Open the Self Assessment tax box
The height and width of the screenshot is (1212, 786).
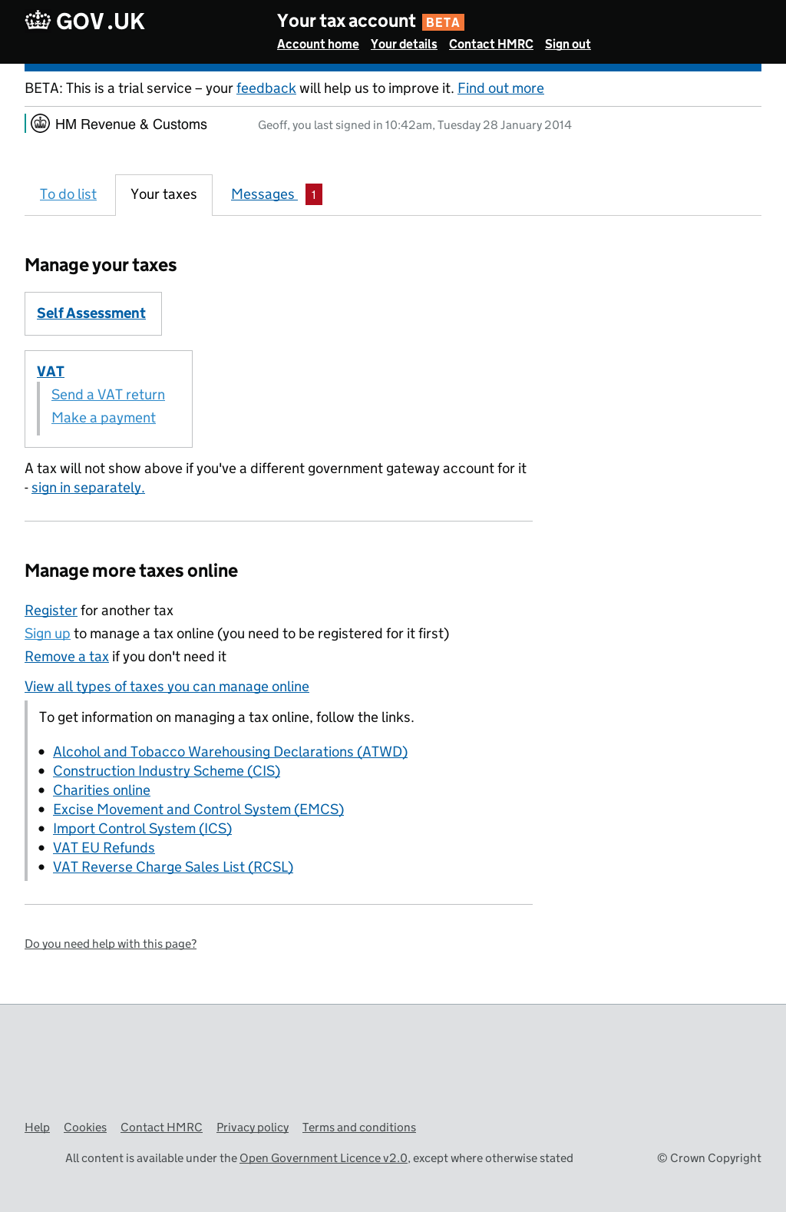click(x=91, y=313)
